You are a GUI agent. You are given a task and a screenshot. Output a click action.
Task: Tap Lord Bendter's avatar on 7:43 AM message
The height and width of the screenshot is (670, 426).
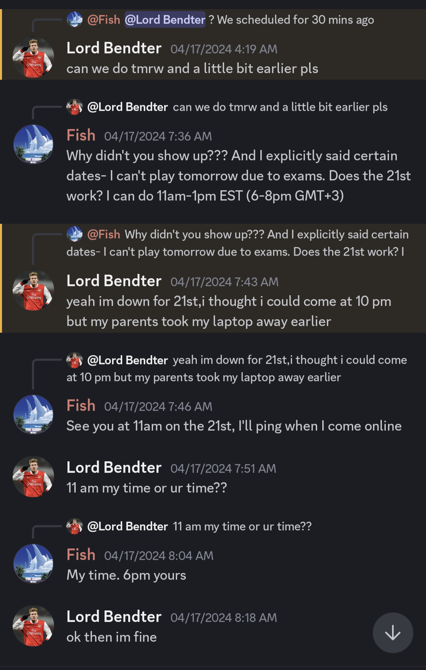tap(33, 290)
